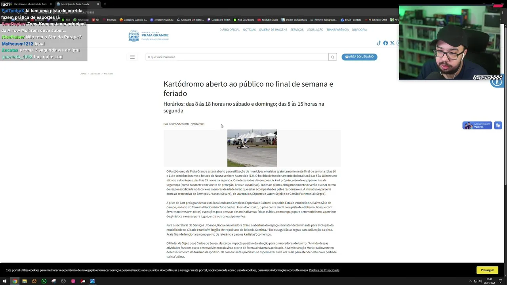Click the magnifier search button
Image resolution: width=507 pixels, height=285 pixels.
[333, 57]
